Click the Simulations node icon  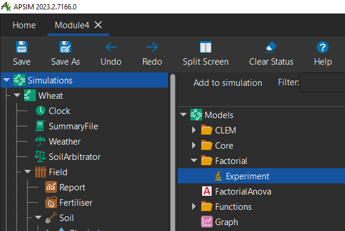click(x=19, y=80)
